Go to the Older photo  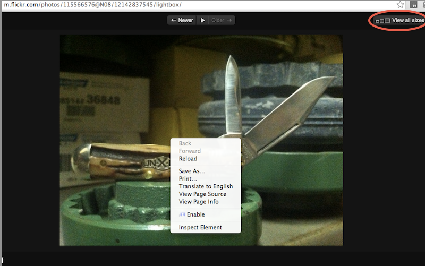[x=222, y=20]
